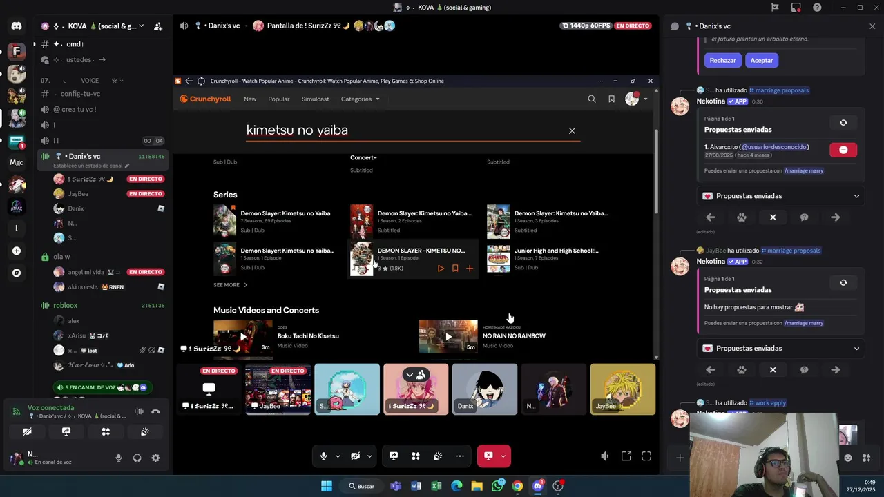
Task: Select Danix participant tile
Action: coord(485,389)
